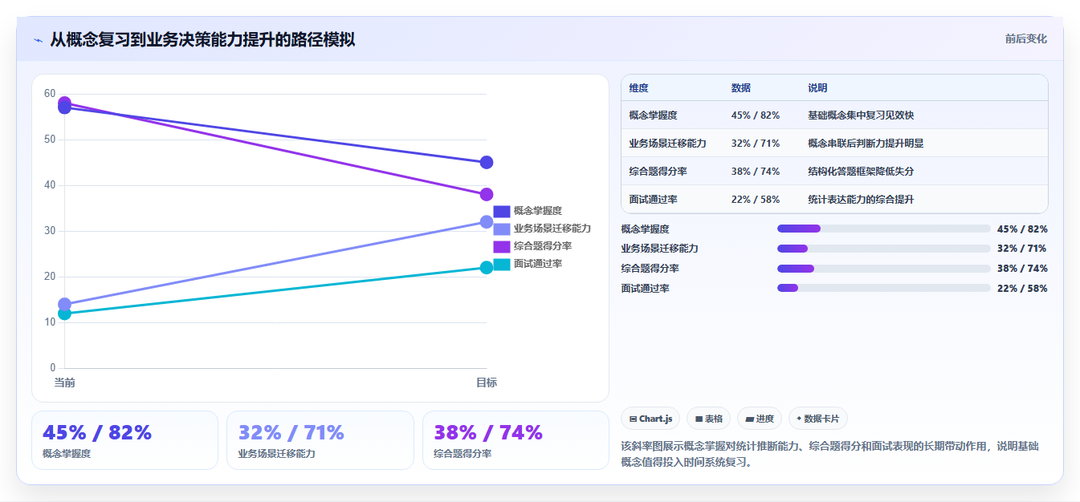This screenshot has height=502, width=1080.
Task: Select the 数据卡片 chip
Action: (817, 419)
